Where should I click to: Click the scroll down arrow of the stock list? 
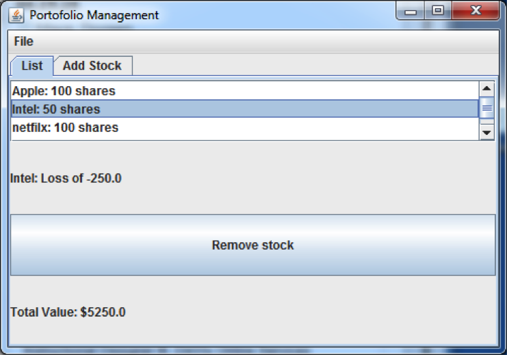(487, 133)
